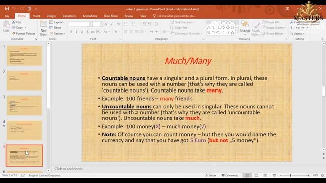Open the Font dialog launcher

(x=120, y=39)
